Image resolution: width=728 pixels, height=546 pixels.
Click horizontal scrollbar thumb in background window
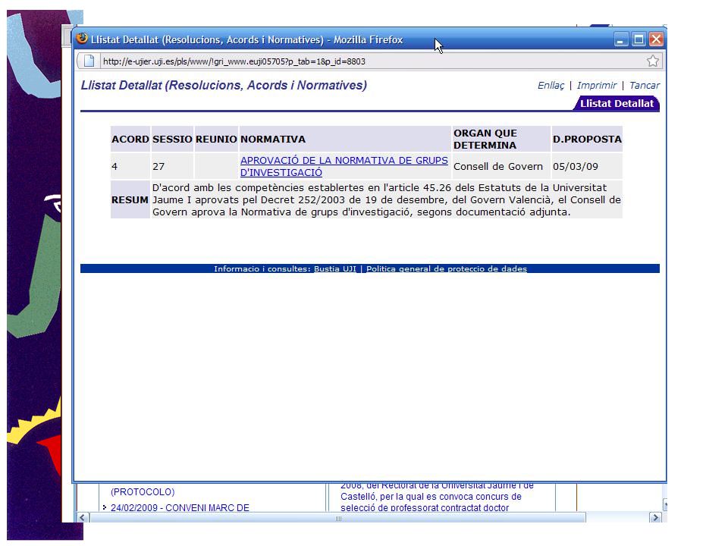pos(338,518)
